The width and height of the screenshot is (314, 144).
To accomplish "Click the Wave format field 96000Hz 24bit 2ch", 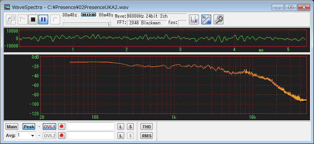I will [x=157, y=17].
